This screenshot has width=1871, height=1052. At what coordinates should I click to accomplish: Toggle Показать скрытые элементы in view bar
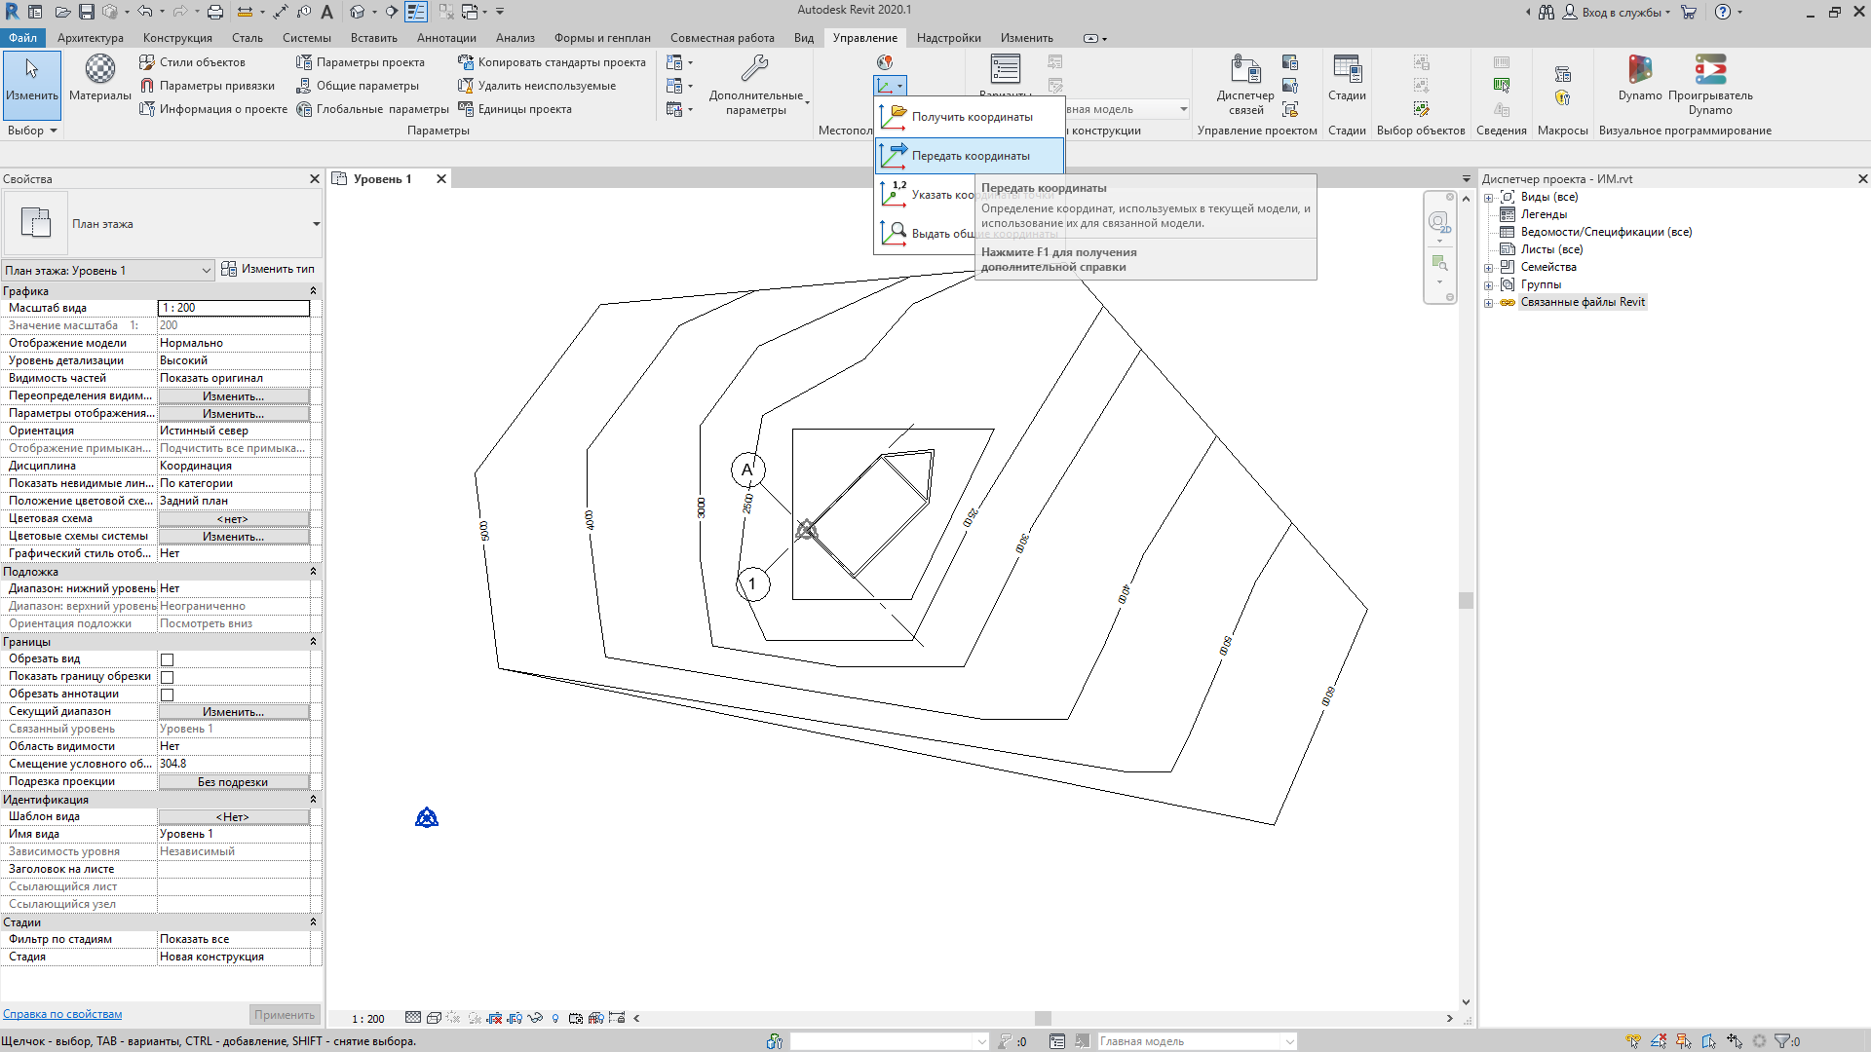coord(555,1018)
